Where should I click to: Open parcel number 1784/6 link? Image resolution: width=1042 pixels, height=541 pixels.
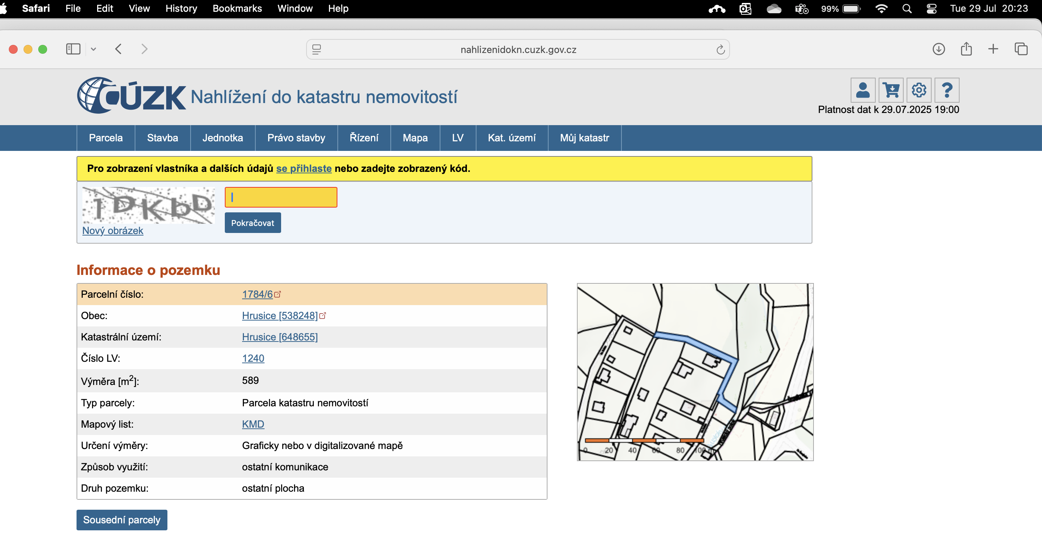(x=257, y=294)
